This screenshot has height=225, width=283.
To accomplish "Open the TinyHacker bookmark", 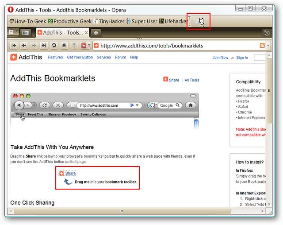I will click(109, 21).
